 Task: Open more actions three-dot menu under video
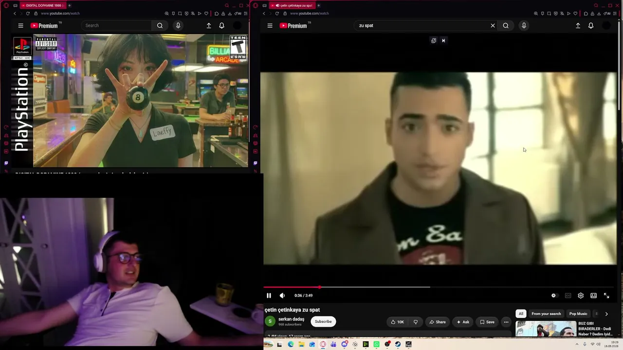coord(506,322)
